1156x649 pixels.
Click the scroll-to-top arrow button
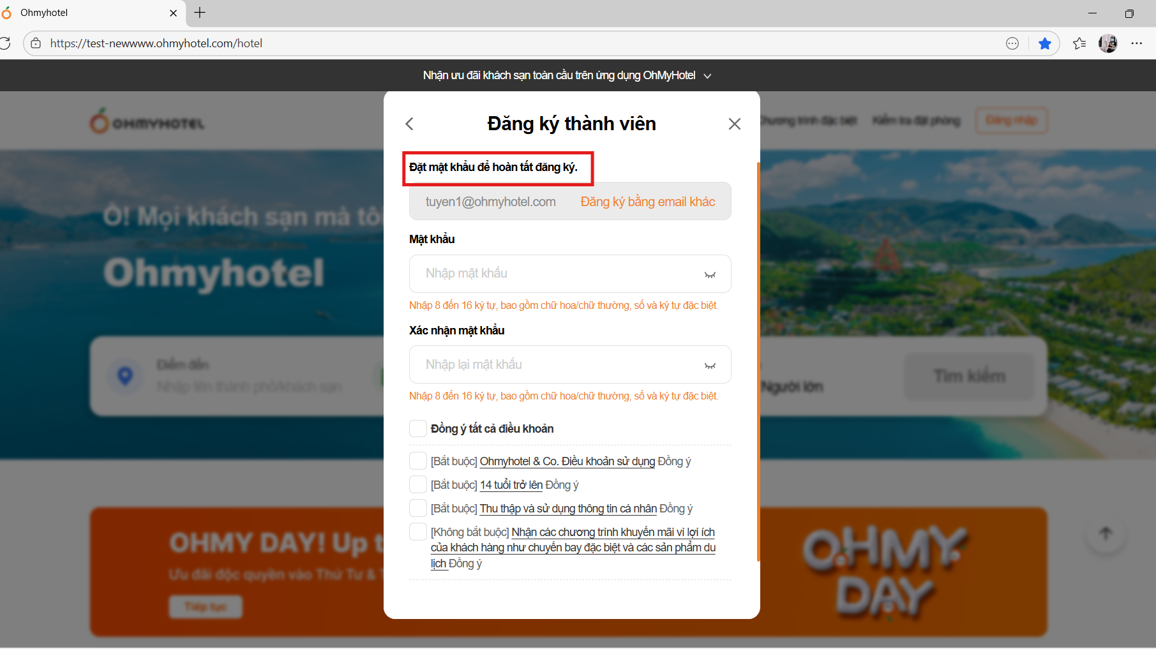click(x=1106, y=533)
